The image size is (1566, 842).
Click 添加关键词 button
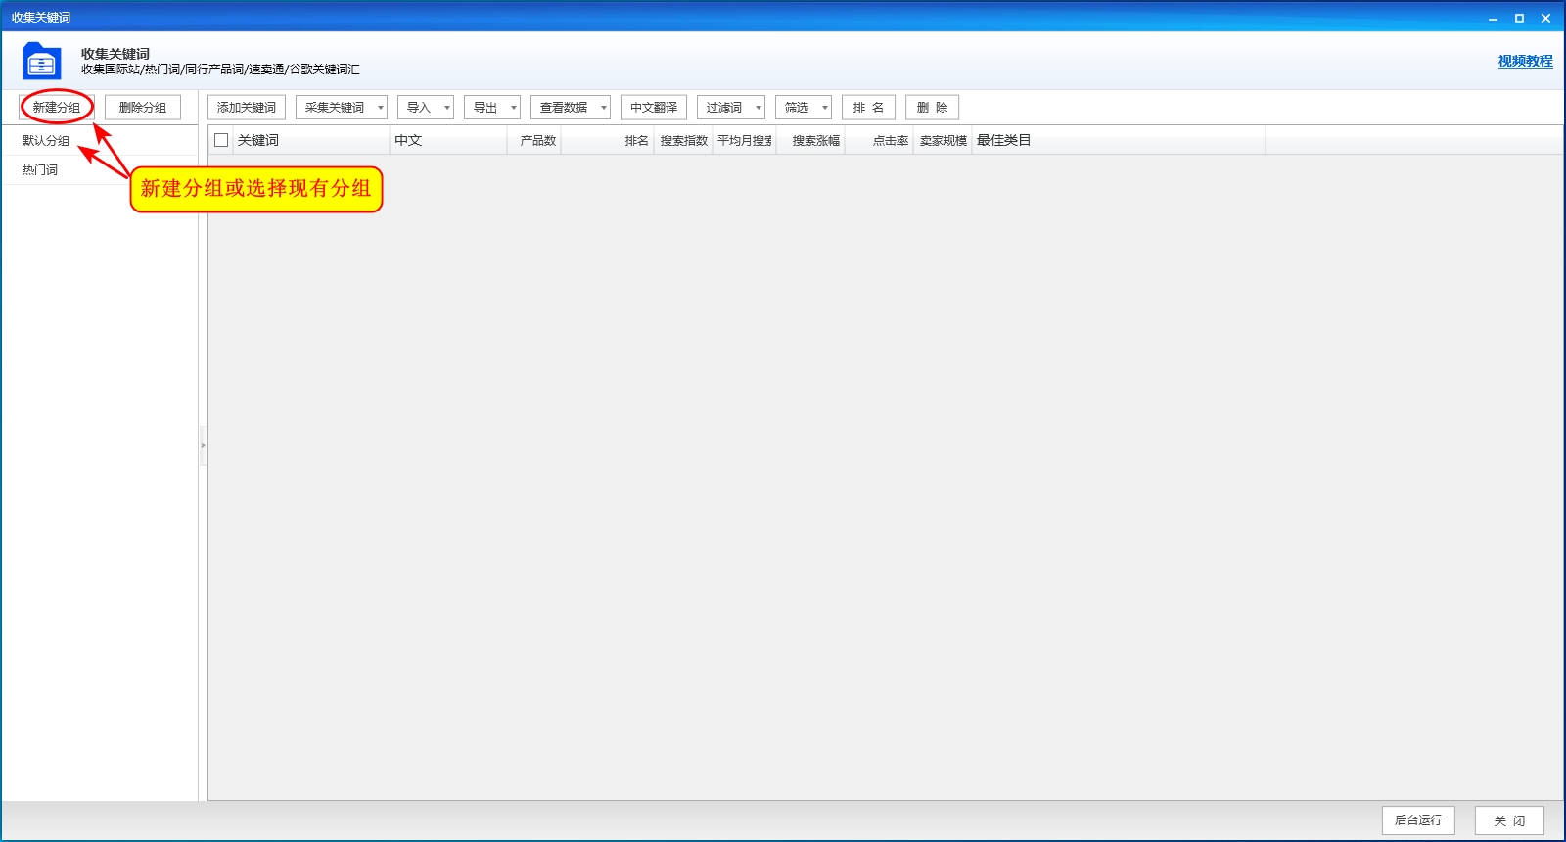[x=247, y=108]
